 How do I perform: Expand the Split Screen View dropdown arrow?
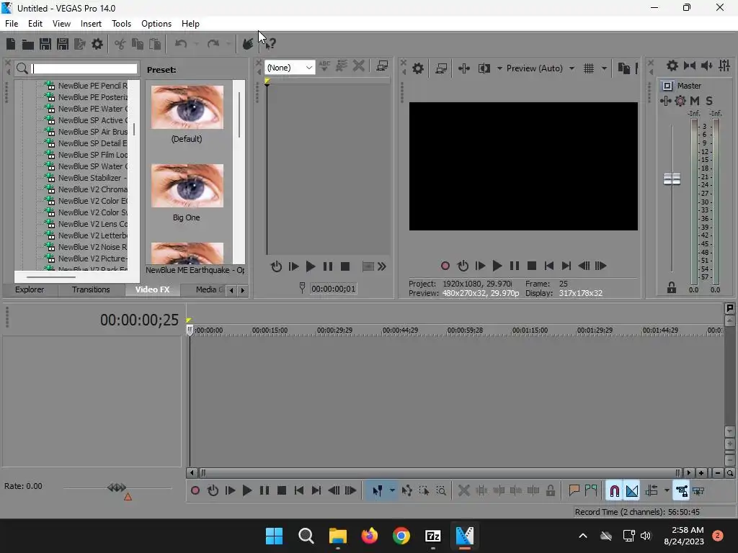[499, 68]
